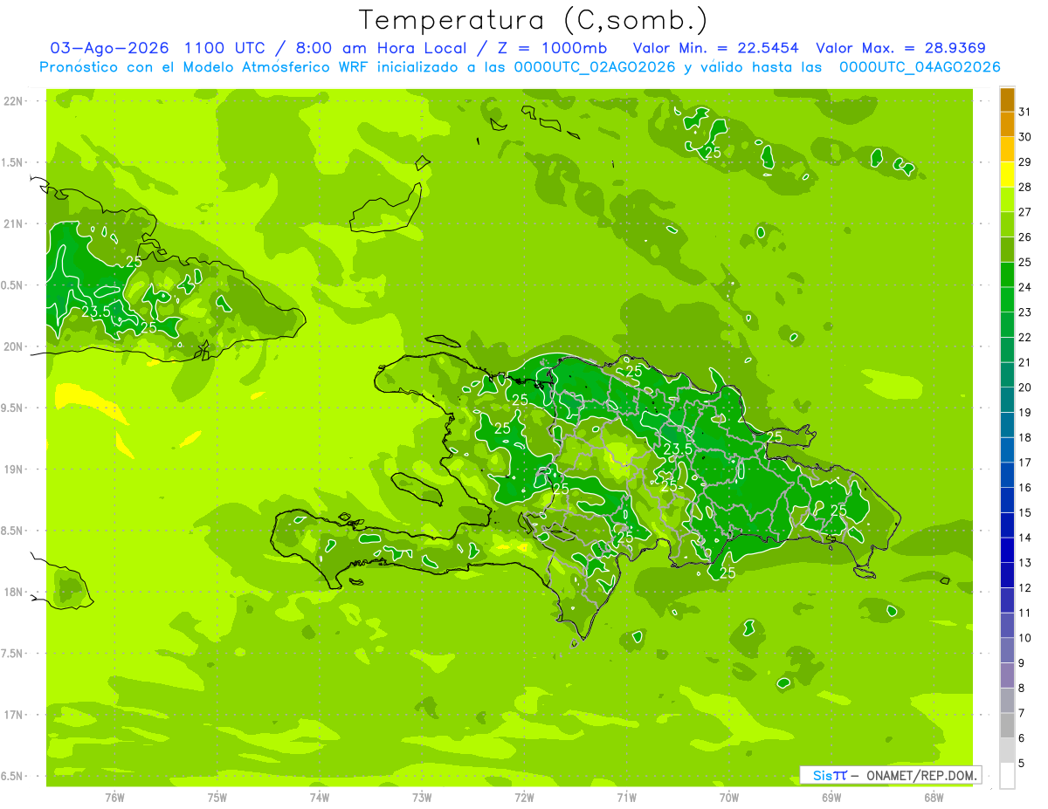The width and height of the screenshot is (1048, 809).
Task: Click the 26 label on the color scale
Action: pyautogui.click(x=1024, y=237)
